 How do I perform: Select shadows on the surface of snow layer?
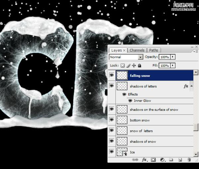tap(154, 109)
